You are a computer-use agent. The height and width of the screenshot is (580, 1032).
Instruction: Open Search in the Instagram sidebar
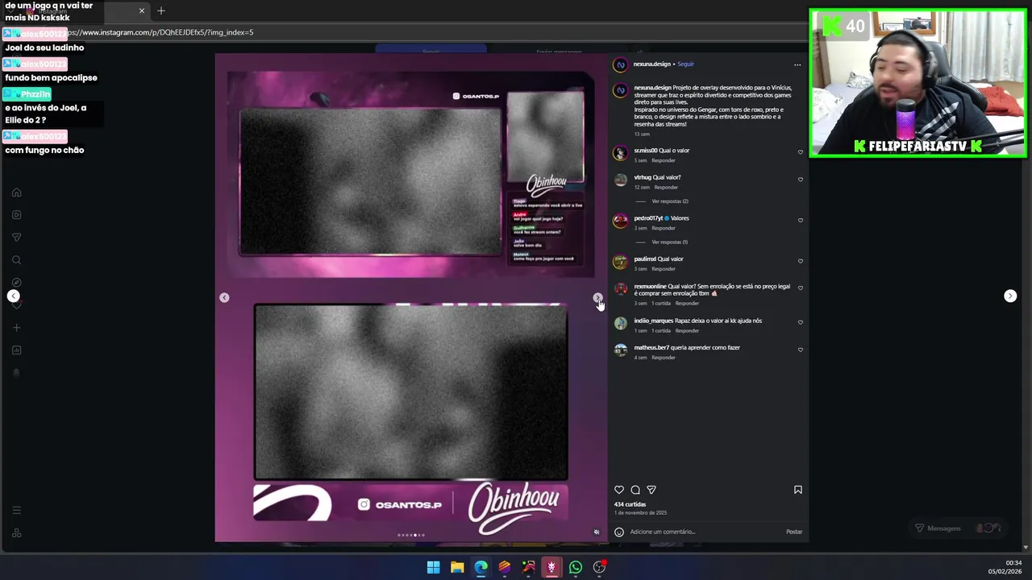(x=16, y=260)
